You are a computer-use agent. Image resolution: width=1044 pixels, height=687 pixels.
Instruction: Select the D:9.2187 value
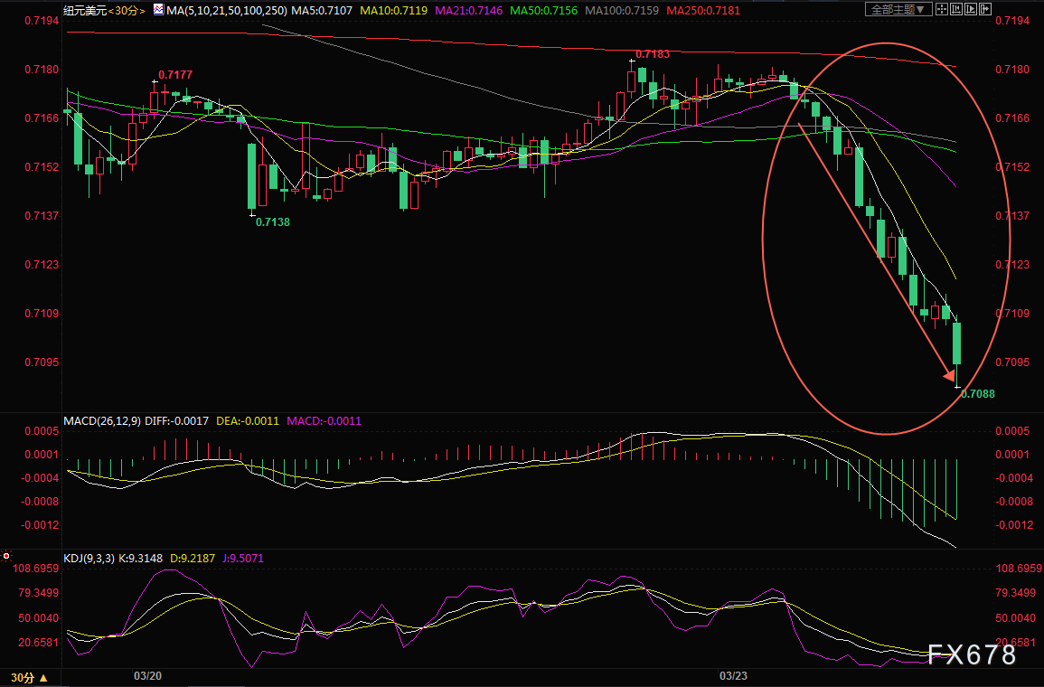point(193,558)
